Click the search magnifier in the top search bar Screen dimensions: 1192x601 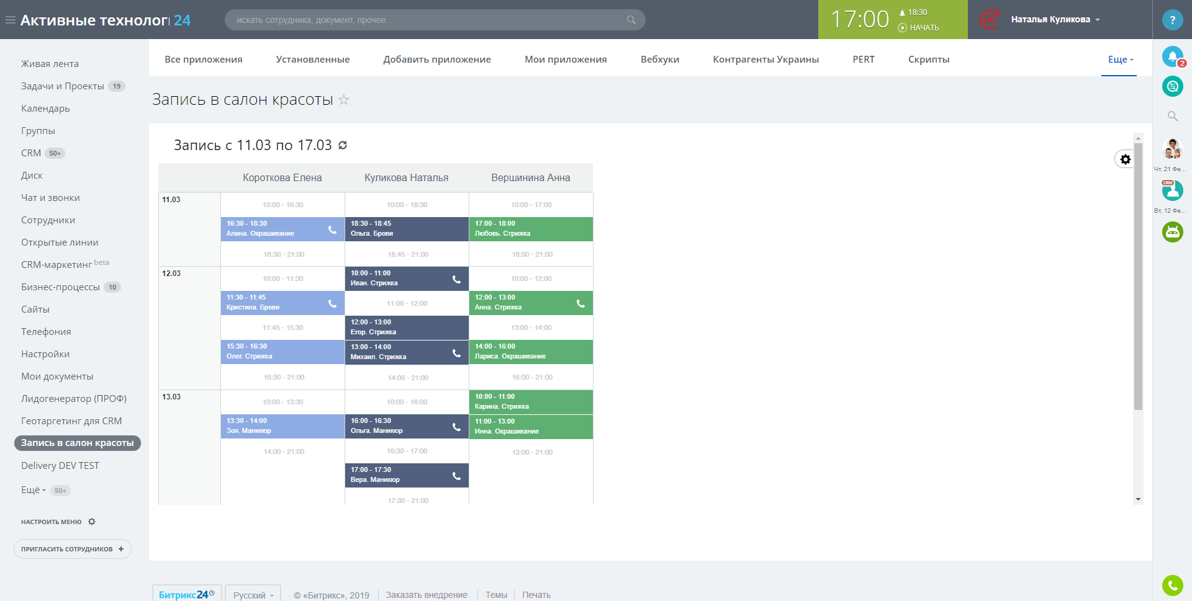pyautogui.click(x=631, y=20)
